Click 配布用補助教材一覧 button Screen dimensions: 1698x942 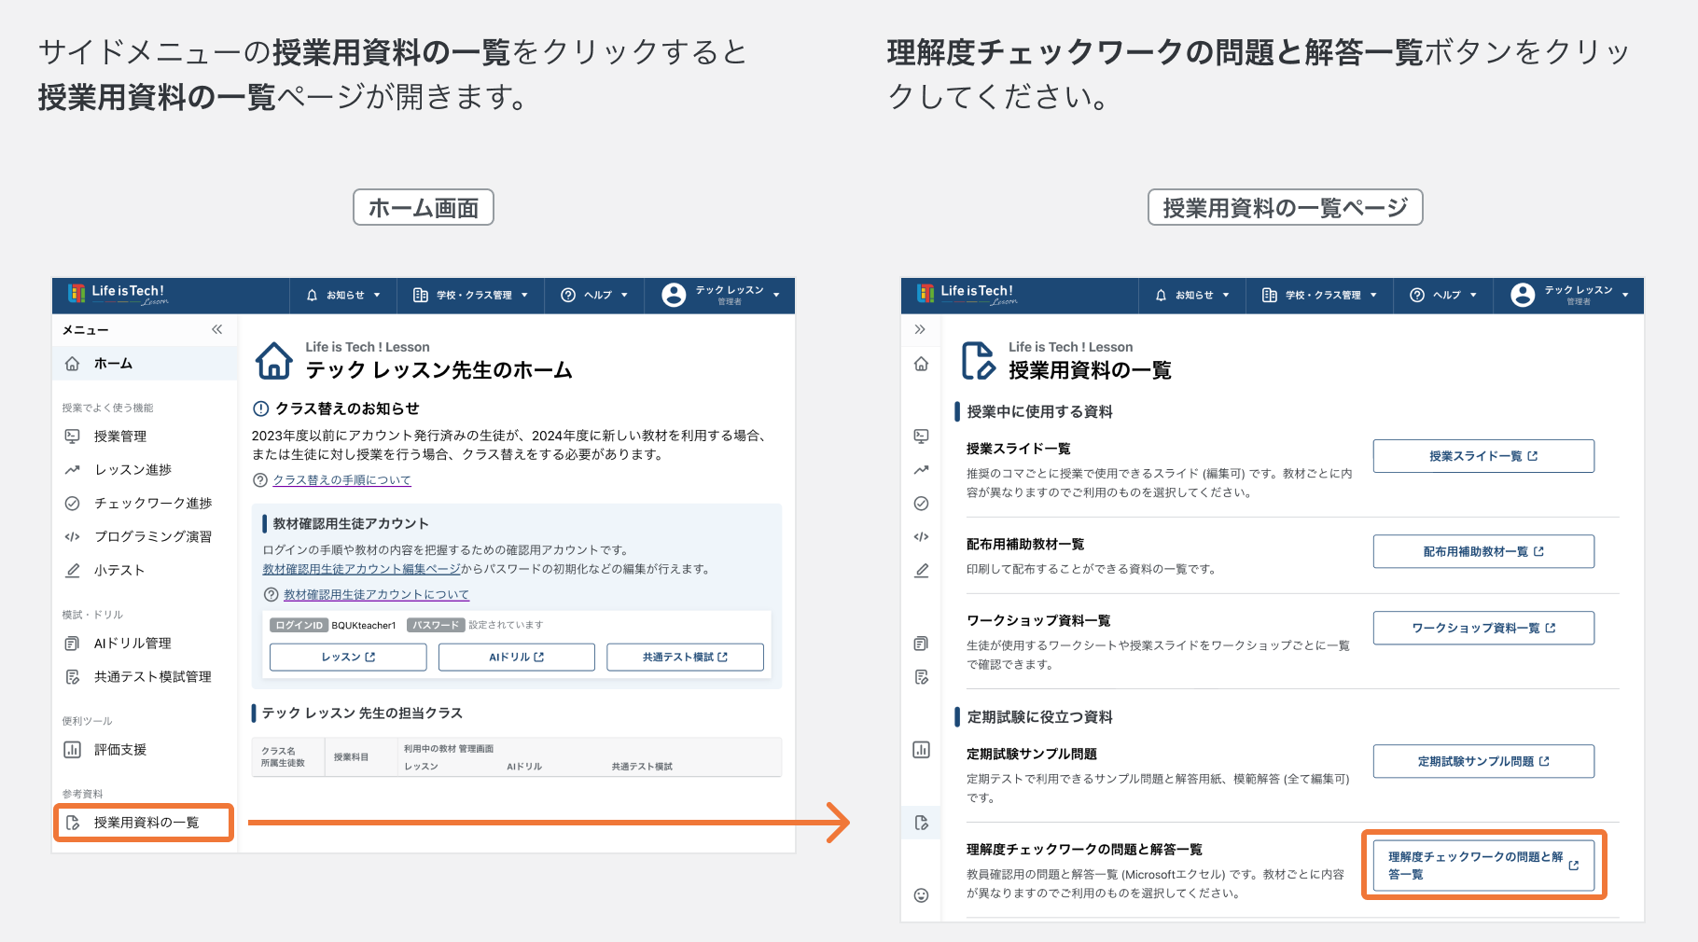1483,551
